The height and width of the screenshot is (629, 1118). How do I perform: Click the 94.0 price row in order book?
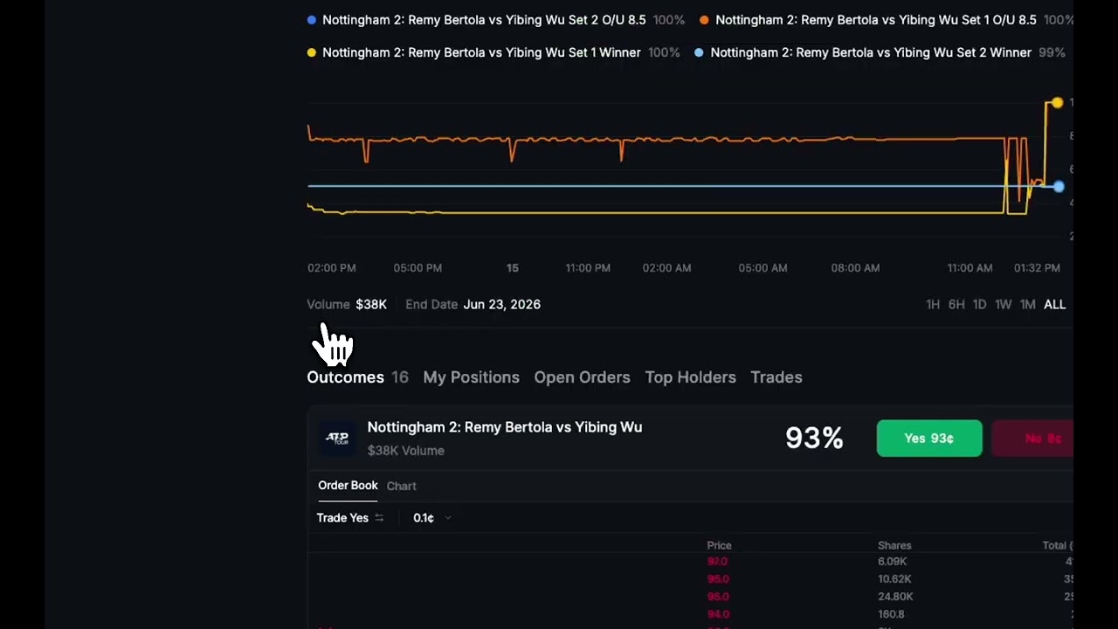[x=717, y=614]
